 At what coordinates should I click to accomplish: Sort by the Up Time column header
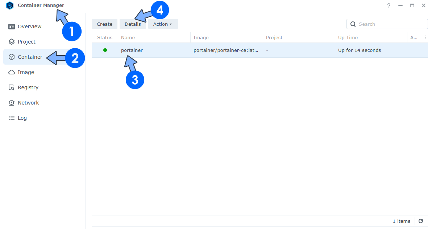[371, 37]
